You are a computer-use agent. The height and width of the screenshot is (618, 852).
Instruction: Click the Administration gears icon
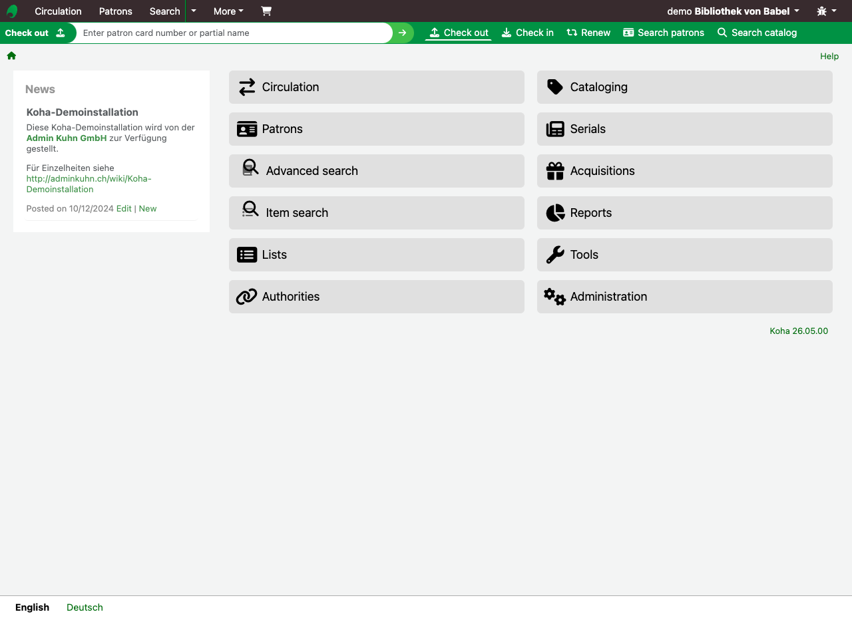(554, 297)
